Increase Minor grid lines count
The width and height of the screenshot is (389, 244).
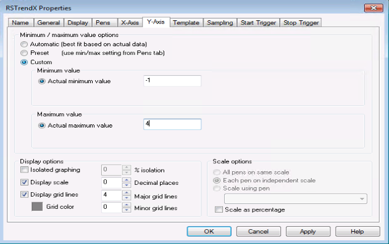(127, 205)
